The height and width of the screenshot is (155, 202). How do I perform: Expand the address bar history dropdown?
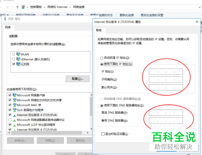200,7
